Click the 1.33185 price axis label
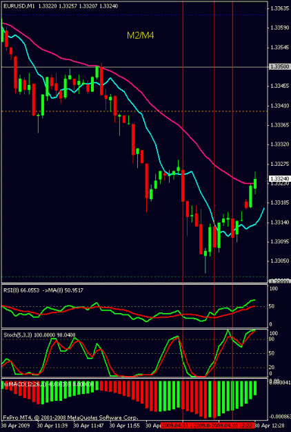 point(279,203)
